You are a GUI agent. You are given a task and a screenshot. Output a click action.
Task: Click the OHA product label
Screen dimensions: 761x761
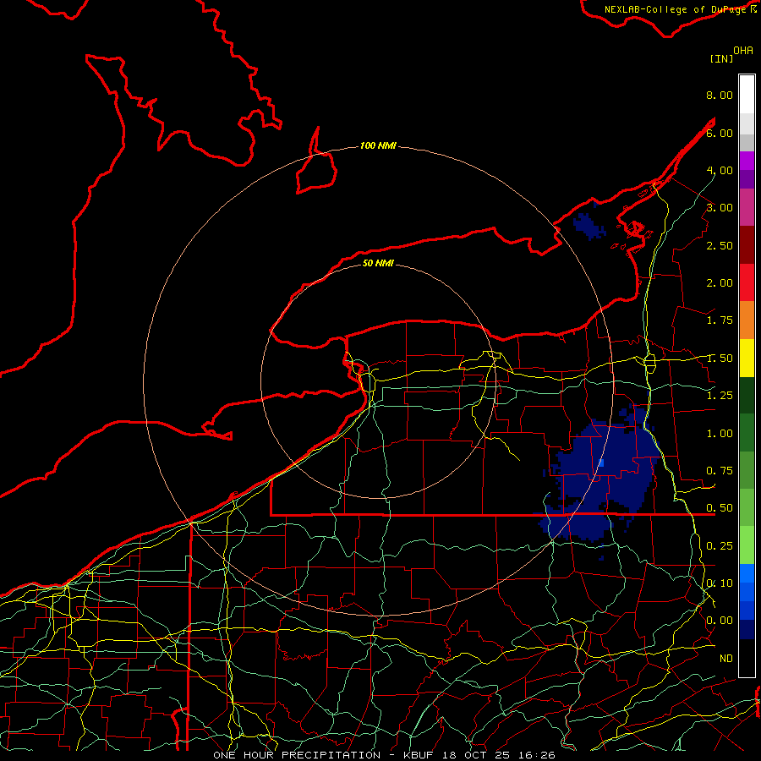(743, 51)
